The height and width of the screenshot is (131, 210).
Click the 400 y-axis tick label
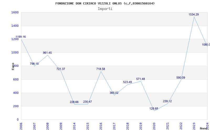16,93
